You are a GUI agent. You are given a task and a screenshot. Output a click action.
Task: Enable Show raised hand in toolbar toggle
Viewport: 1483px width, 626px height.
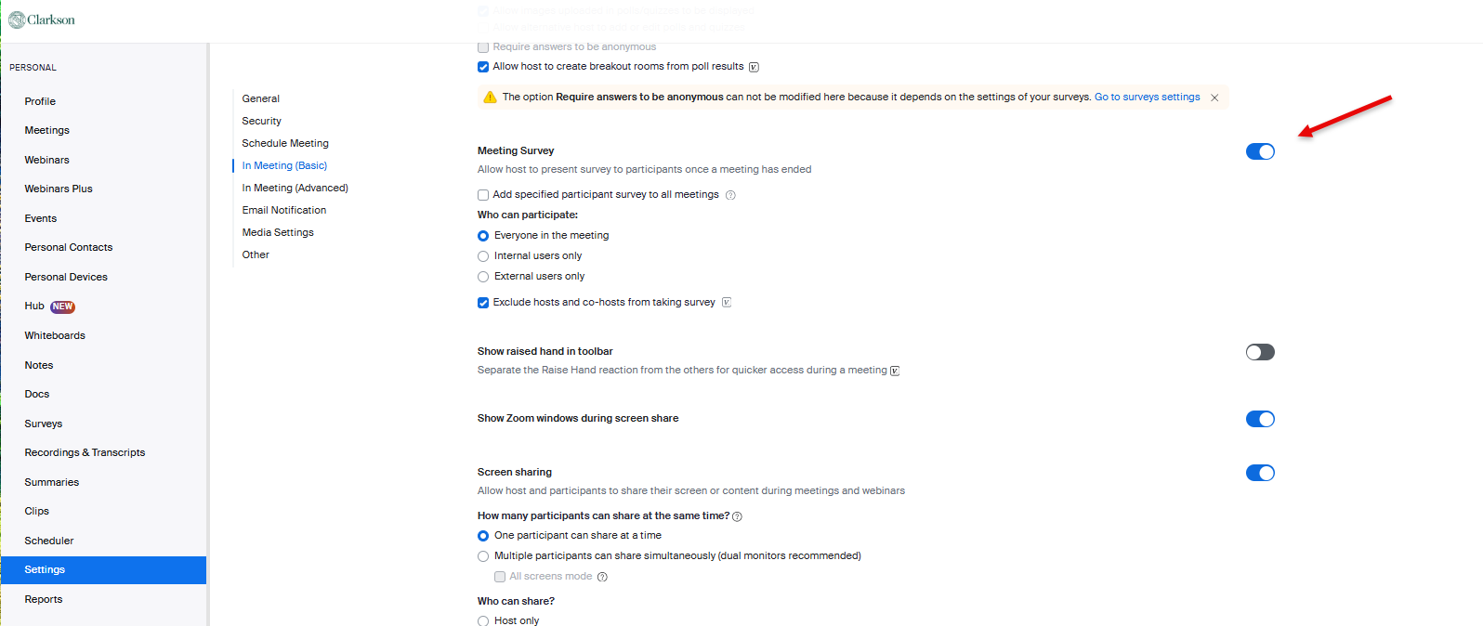(x=1260, y=352)
